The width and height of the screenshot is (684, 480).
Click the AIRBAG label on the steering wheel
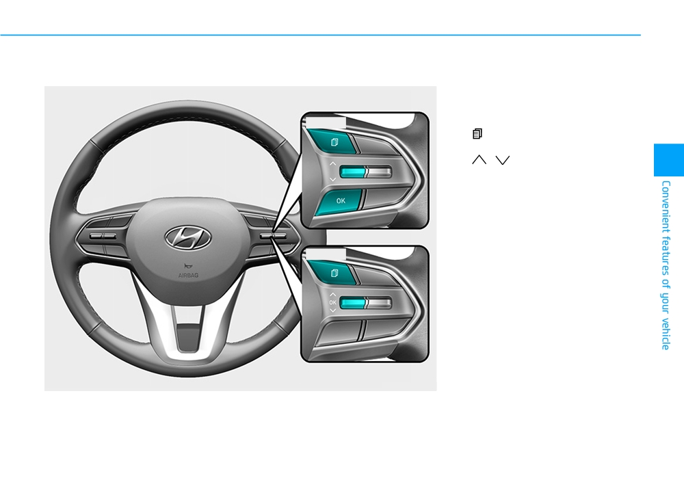[188, 276]
